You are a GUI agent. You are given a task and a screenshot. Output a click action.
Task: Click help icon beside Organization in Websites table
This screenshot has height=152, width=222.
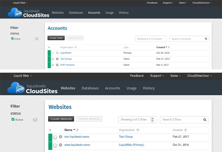coord(138,130)
